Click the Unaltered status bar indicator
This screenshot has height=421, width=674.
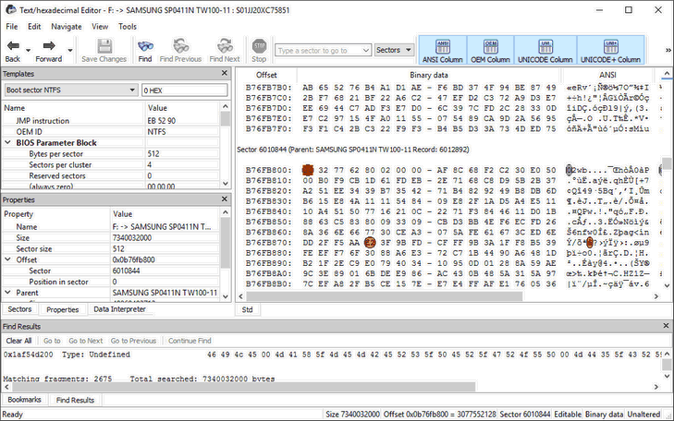point(643,415)
